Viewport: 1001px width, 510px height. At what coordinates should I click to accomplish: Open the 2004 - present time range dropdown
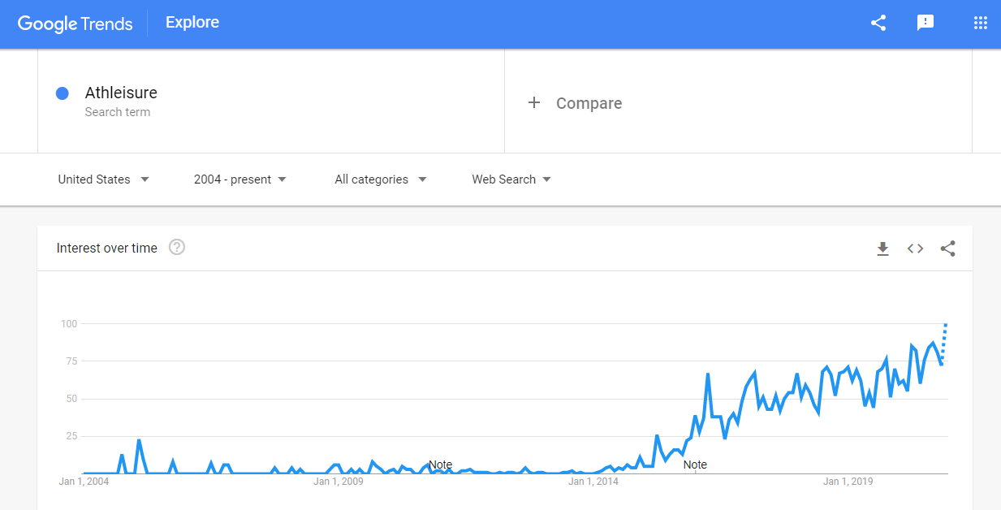pos(240,179)
